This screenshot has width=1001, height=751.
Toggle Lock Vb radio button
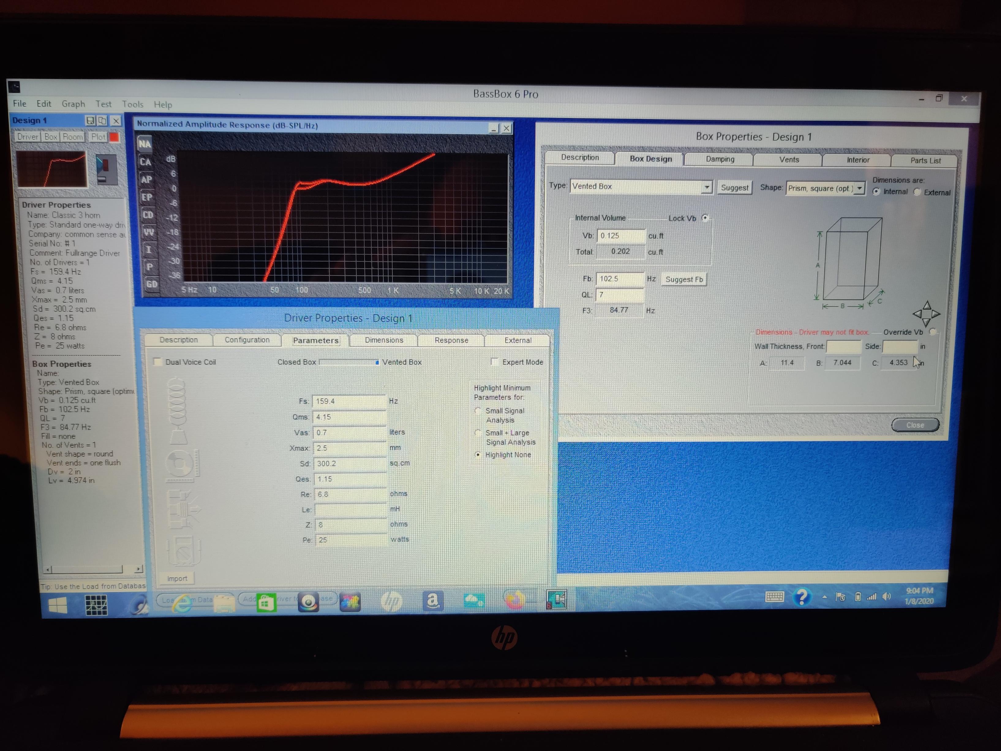pos(706,218)
